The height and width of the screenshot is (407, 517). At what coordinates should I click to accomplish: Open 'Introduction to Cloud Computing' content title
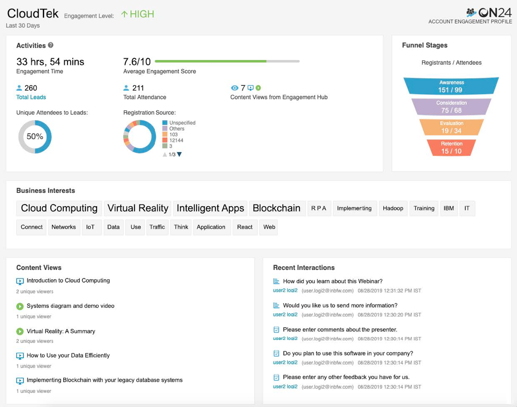[x=68, y=280]
